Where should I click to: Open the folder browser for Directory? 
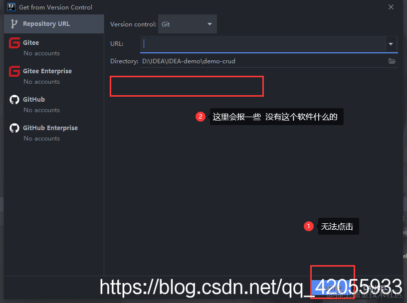pyautogui.click(x=392, y=61)
